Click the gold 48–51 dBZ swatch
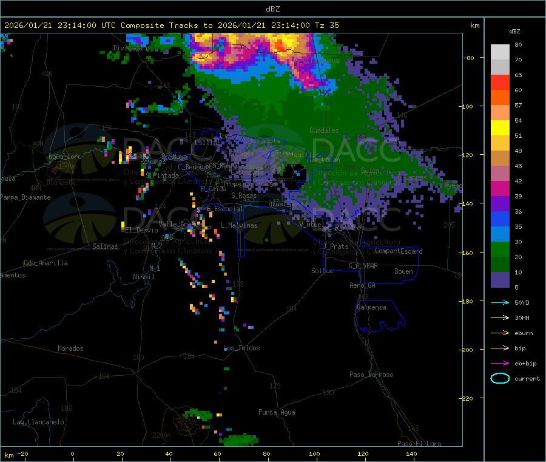 point(500,143)
